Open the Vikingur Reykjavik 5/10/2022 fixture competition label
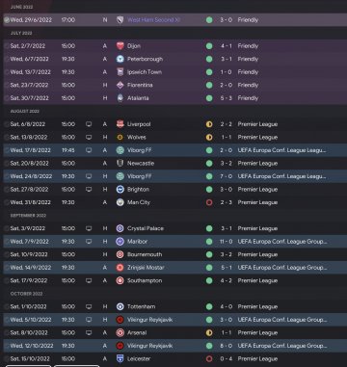This screenshot has height=367, width=347. (x=282, y=320)
